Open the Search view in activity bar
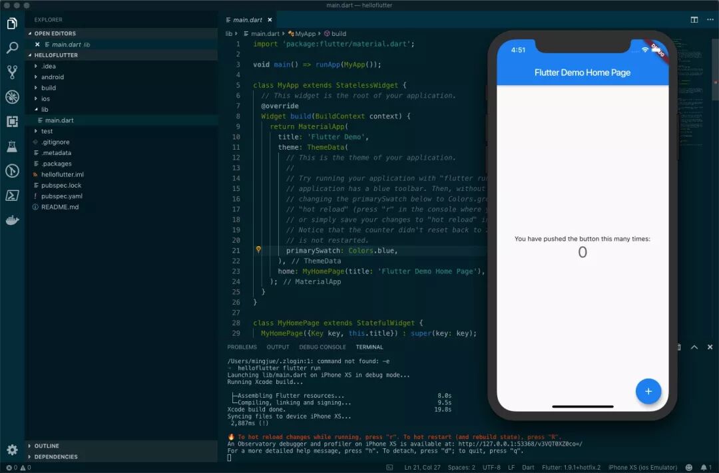Screen dimensions: 719x473 (13, 48)
